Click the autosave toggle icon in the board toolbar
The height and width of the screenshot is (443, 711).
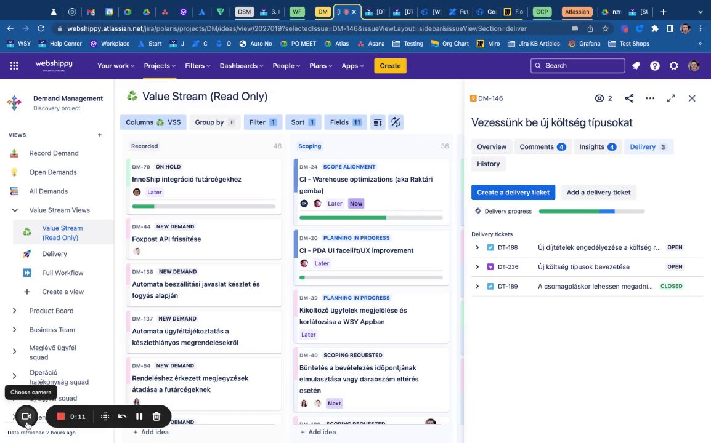[396, 122]
